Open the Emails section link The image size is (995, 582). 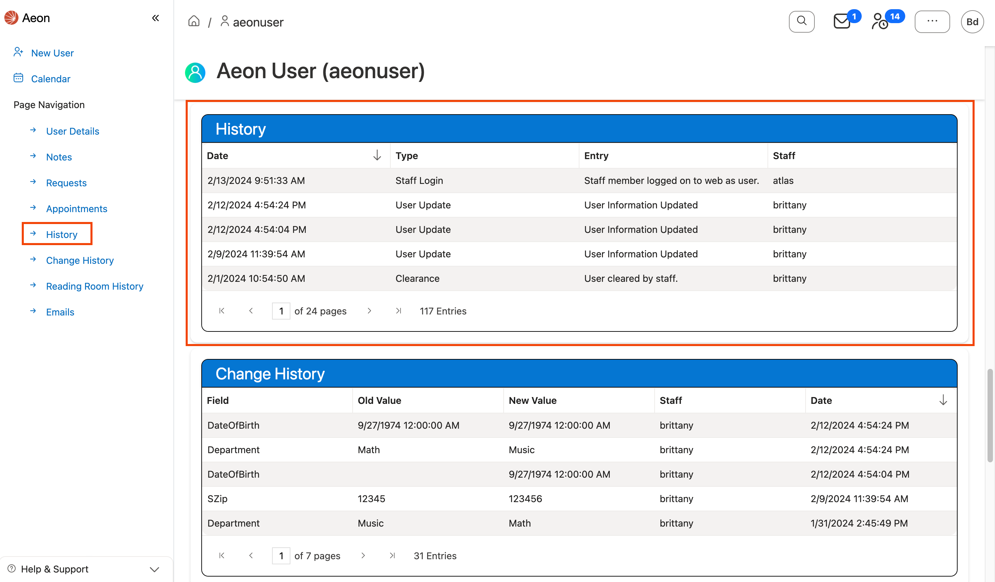pos(60,312)
